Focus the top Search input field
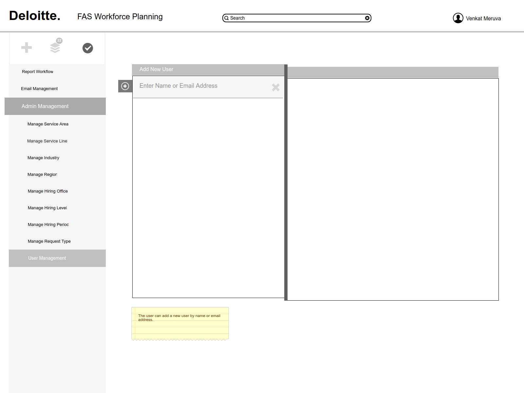 click(x=297, y=18)
